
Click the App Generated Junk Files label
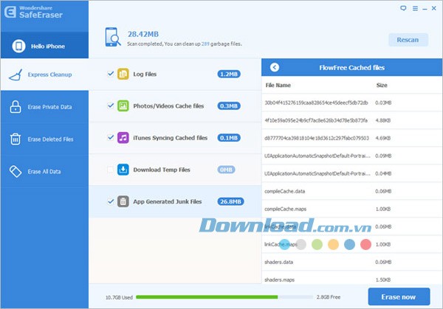pyautogui.click(x=168, y=201)
